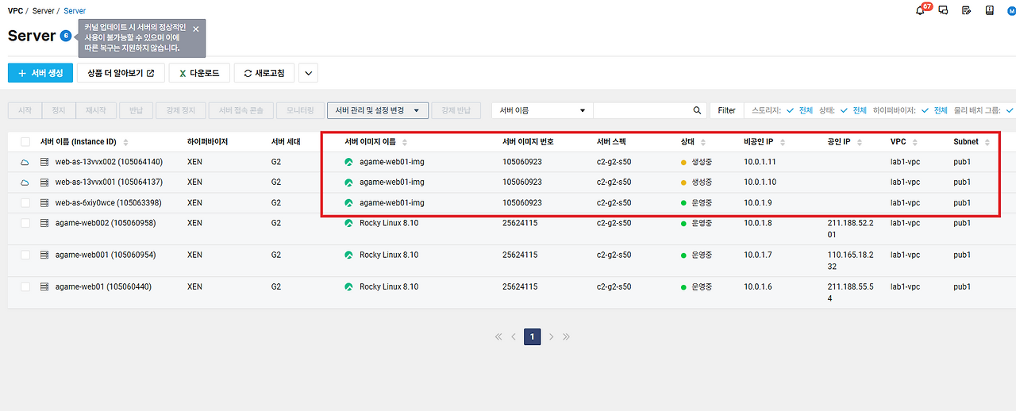The image size is (1016, 411).
Task: Sort by 서버 이미지 이름 column
Action: [x=405, y=142]
